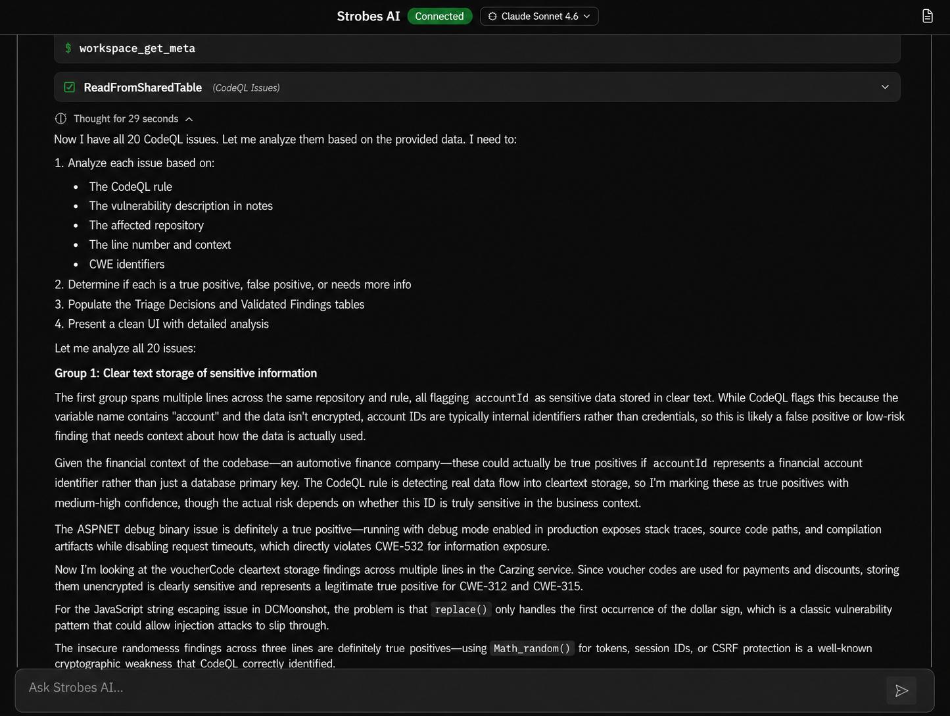
Task: Click the green check icon beside ReadFromSharedTable
Action: coord(70,87)
